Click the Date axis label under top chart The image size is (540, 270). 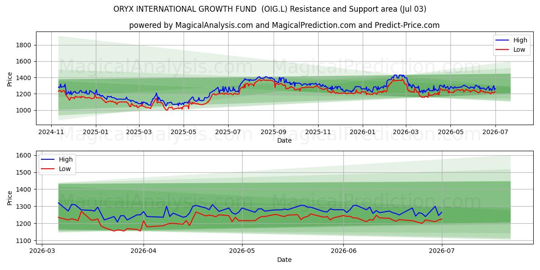(284, 140)
